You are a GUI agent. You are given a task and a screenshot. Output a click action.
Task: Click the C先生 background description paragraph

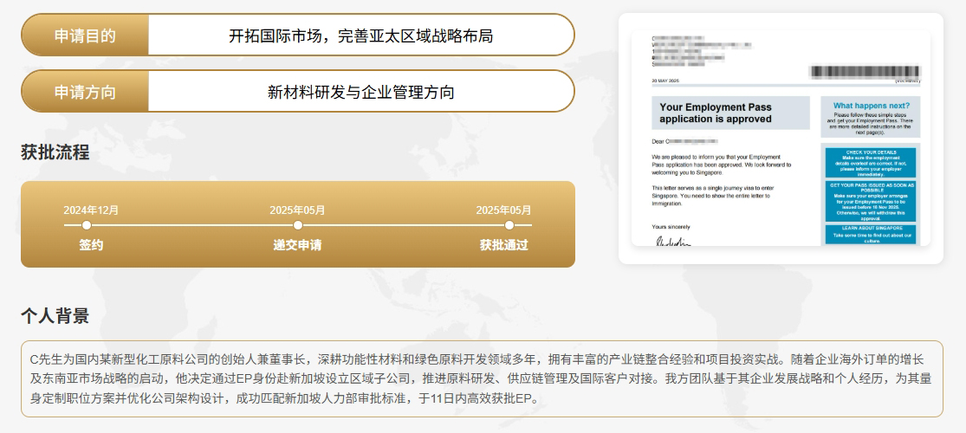tap(482, 378)
